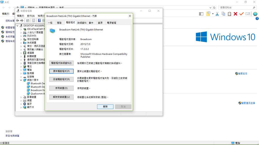
Task: Open 檔案(F) menu in the System window
Action: tap(6, 14)
